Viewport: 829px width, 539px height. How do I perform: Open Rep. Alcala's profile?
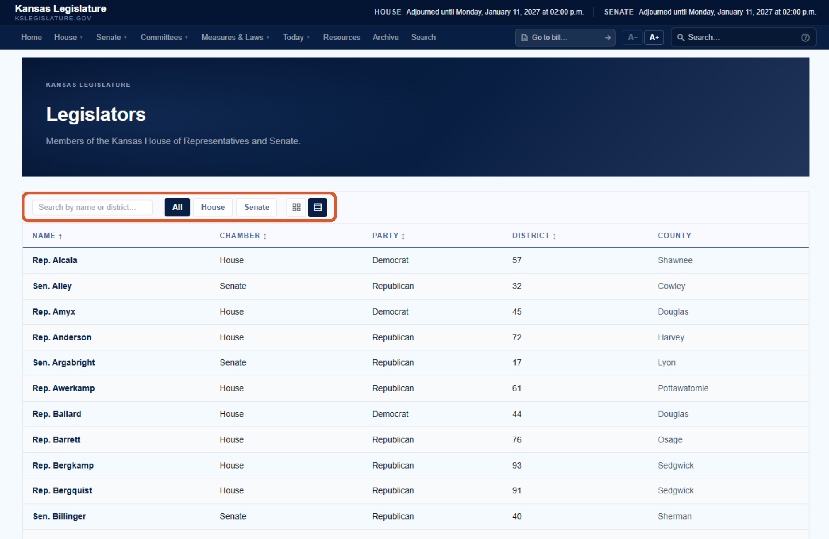(55, 260)
